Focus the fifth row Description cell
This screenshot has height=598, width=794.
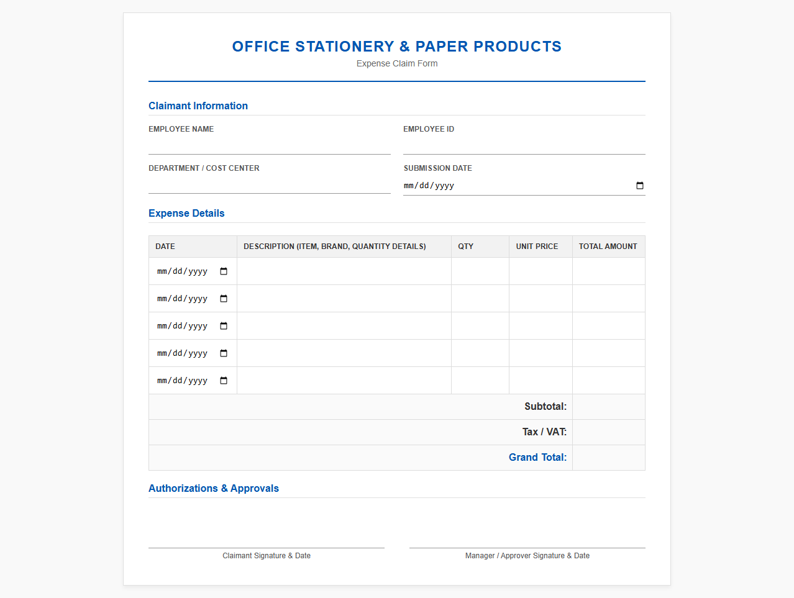(344, 381)
